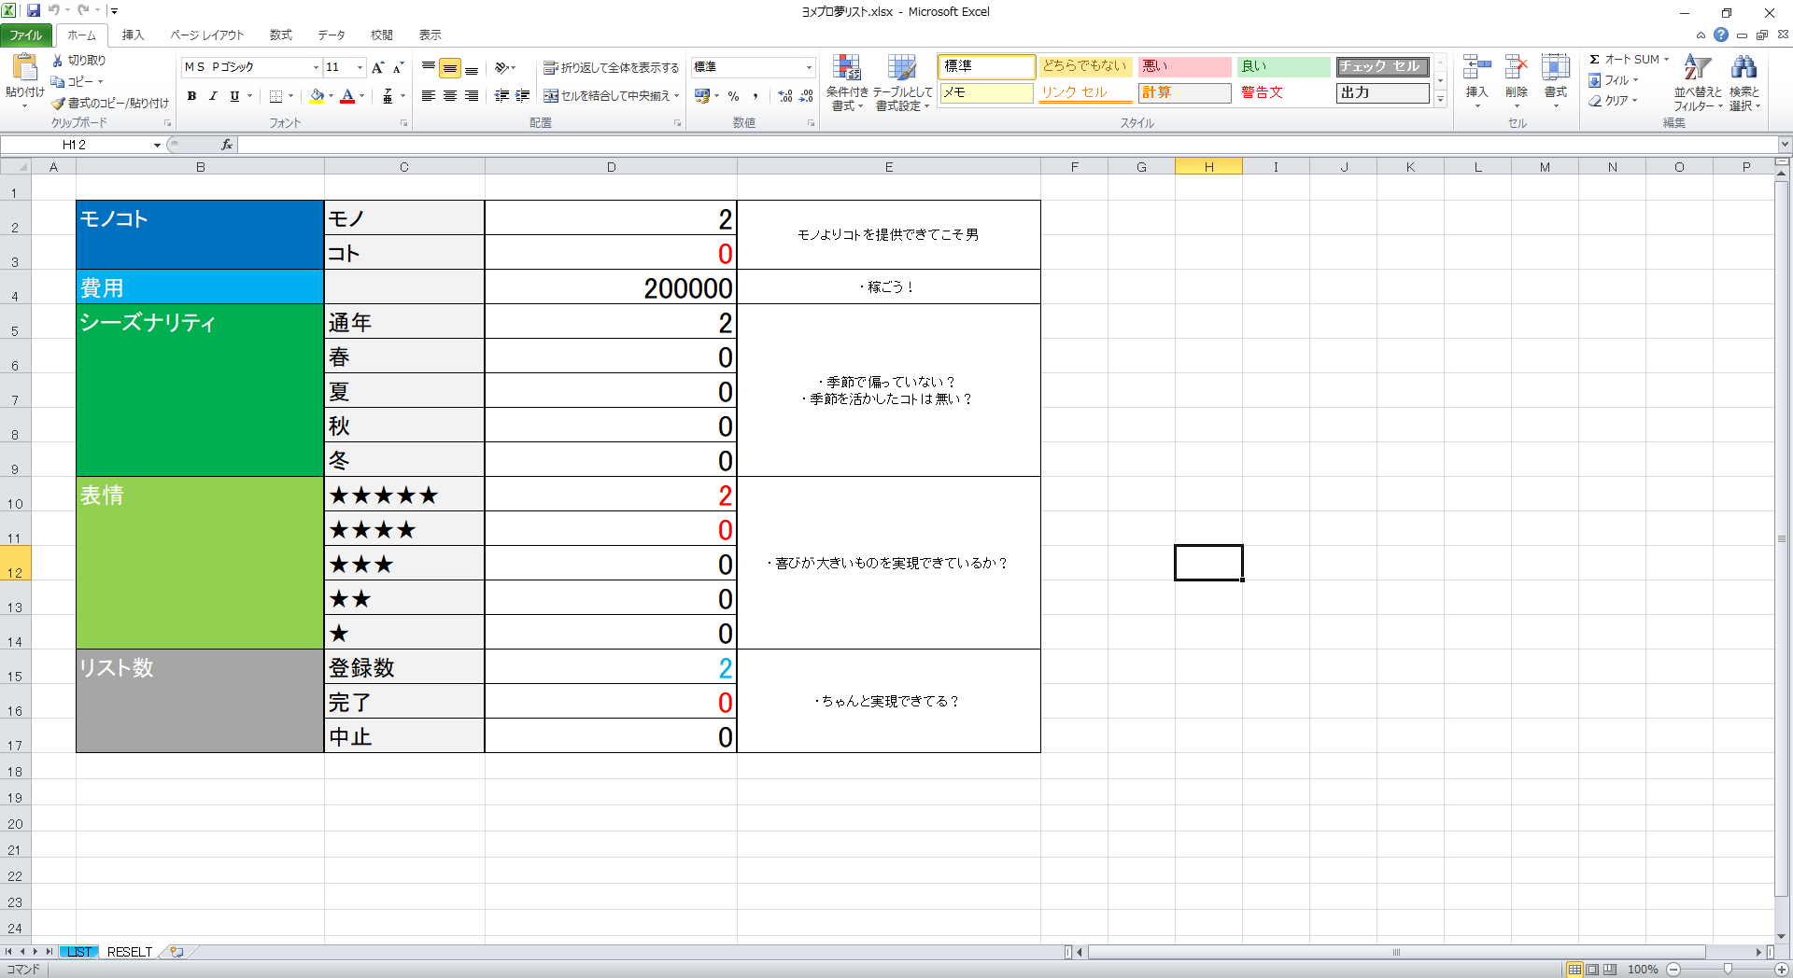Open the number format dropdown (標準)

click(809, 67)
